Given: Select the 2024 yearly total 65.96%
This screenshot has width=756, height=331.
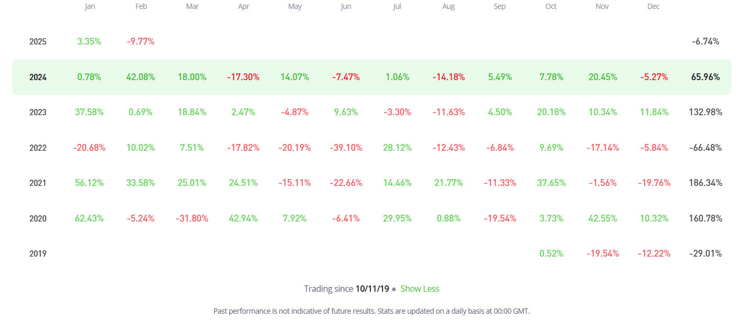Looking at the screenshot, I should 705,77.
